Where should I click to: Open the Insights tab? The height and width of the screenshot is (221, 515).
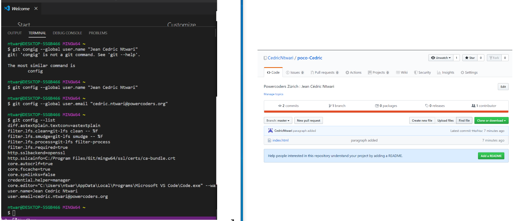[446, 72]
